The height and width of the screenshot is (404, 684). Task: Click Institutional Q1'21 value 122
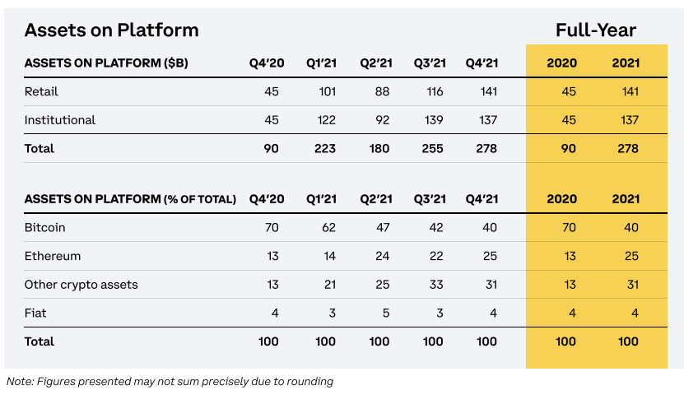[x=325, y=120]
